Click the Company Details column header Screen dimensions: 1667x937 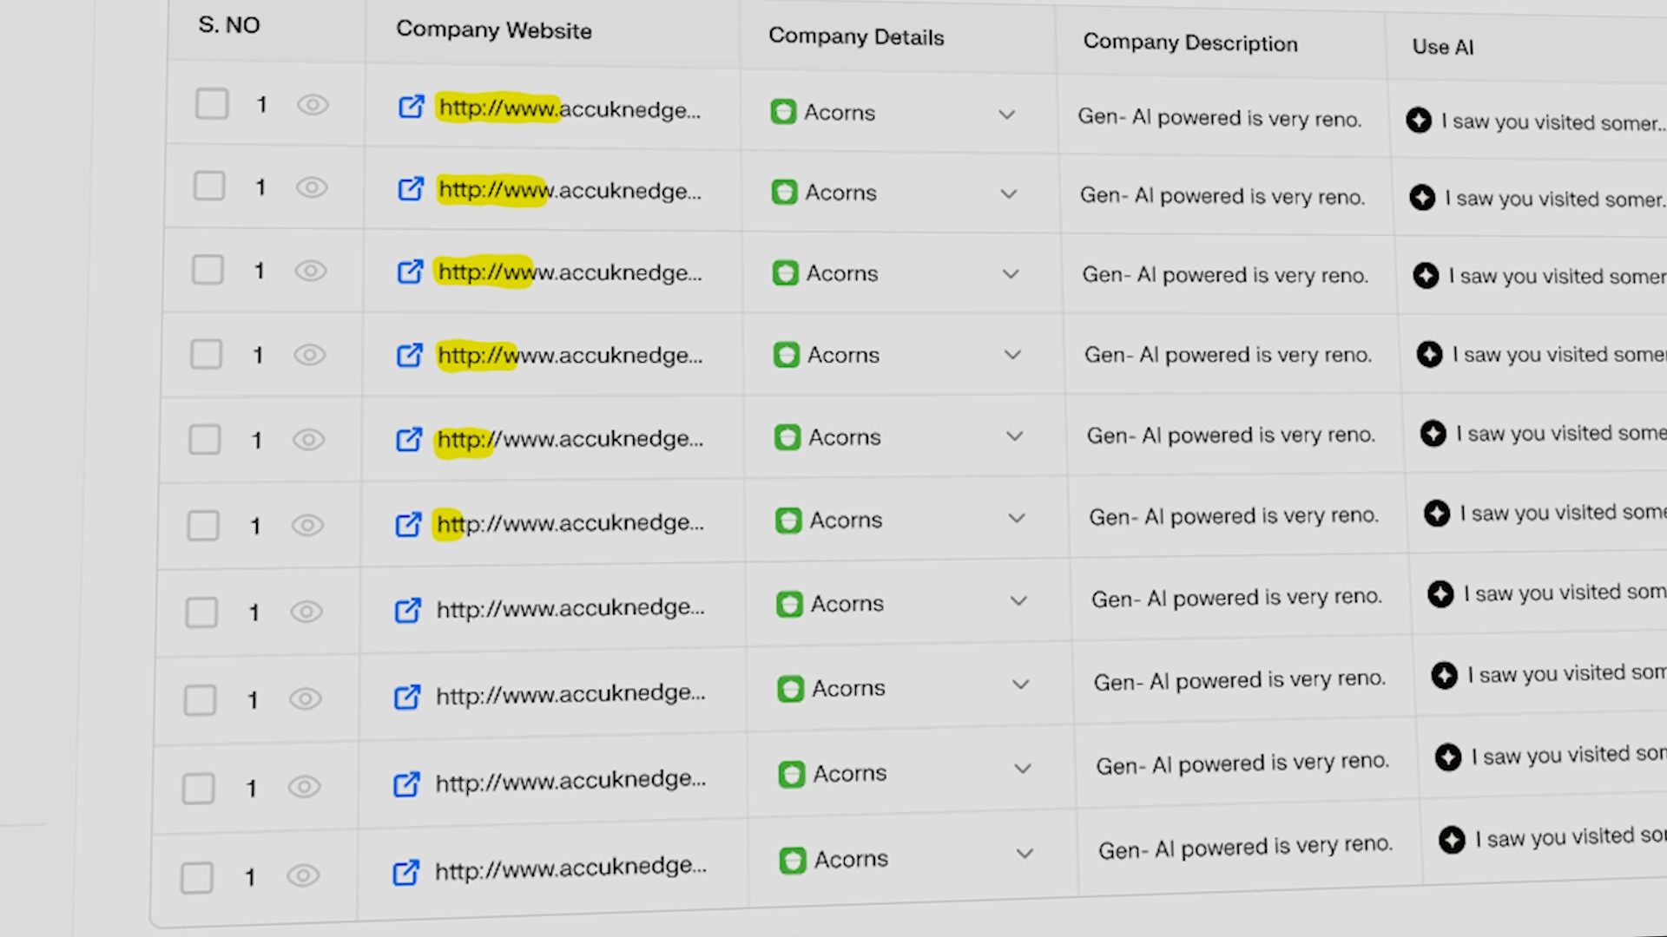click(x=856, y=36)
